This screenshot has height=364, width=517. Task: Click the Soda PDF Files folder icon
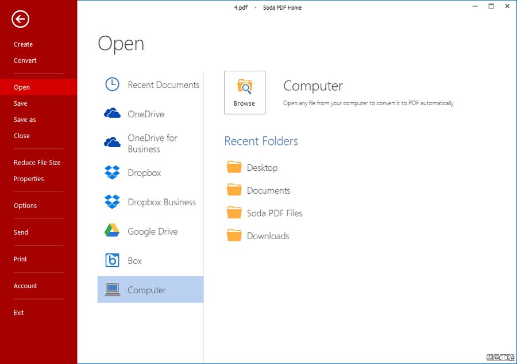pyautogui.click(x=234, y=213)
